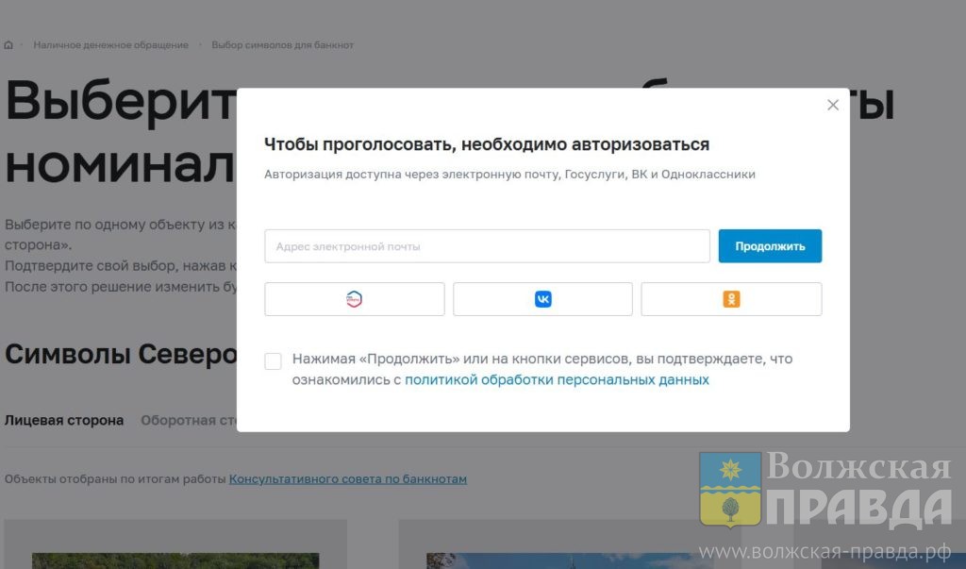
Task: Tick the personal data consent checkbox
Action: pyautogui.click(x=273, y=361)
